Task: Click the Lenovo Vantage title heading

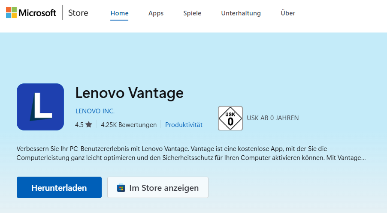Action: (x=129, y=93)
